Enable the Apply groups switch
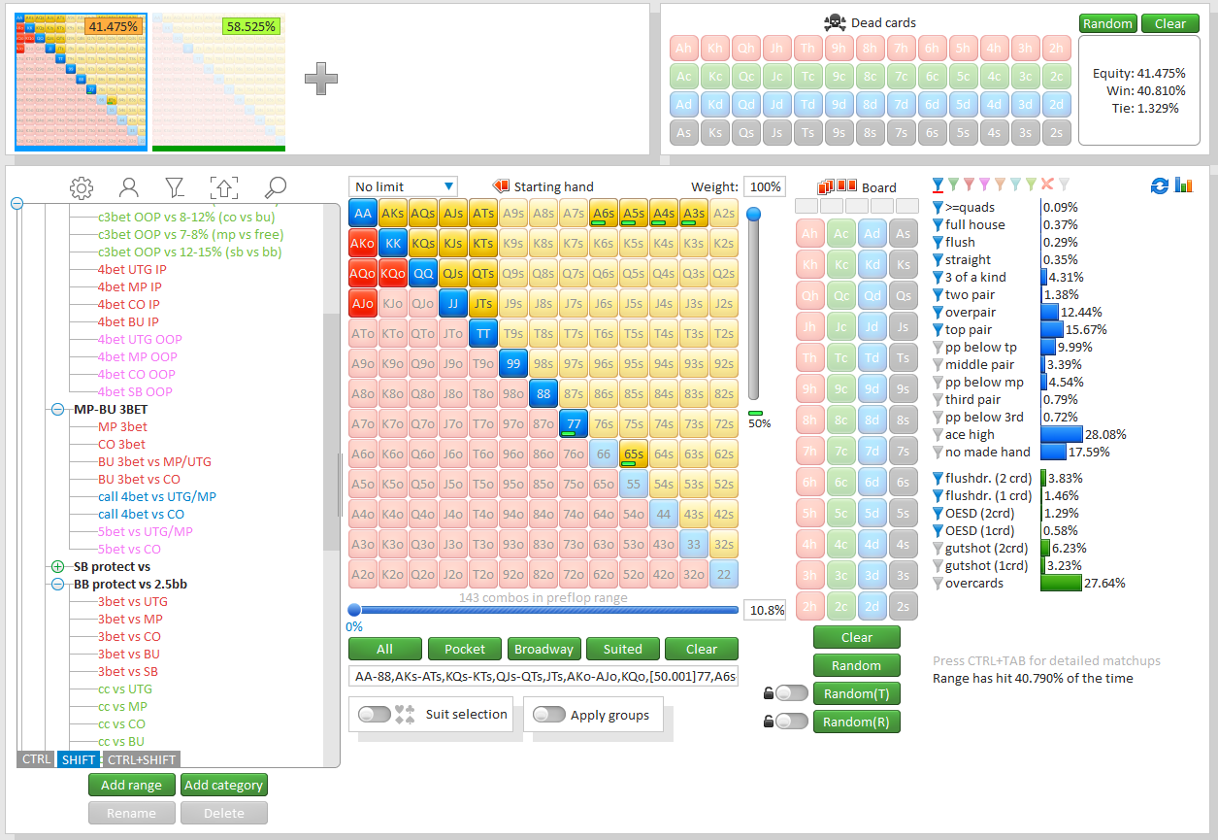This screenshot has width=1218, height=840. coord(548,714)
